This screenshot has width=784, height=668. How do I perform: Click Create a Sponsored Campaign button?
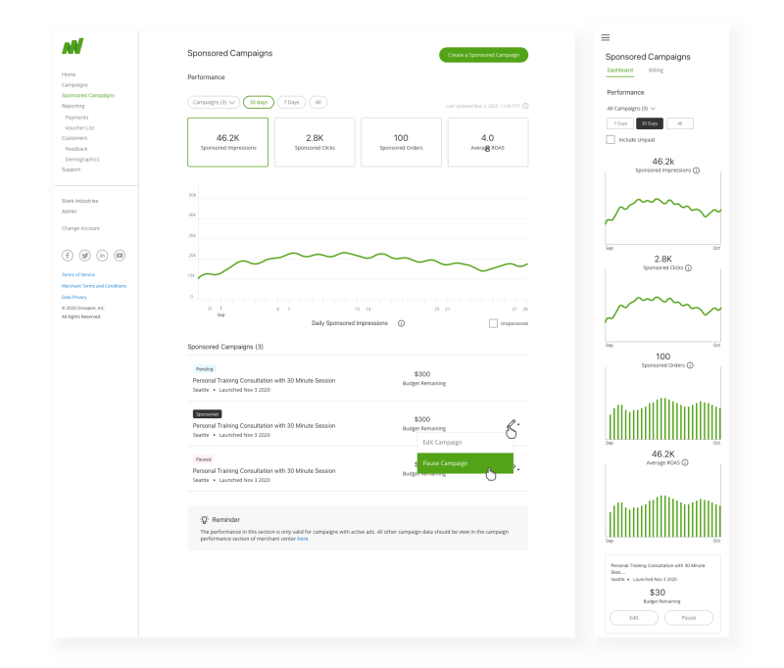click(x=483, y=55)
